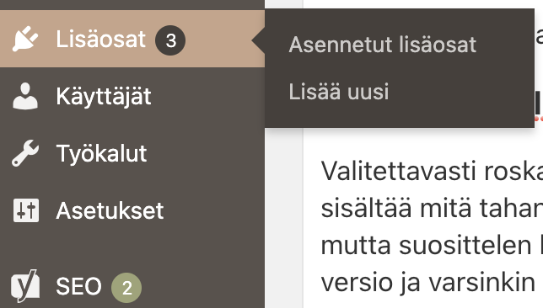The image size is (543, 308).
Task: Click the text line starting with sisältää mitä
Action: coord(432,209)
